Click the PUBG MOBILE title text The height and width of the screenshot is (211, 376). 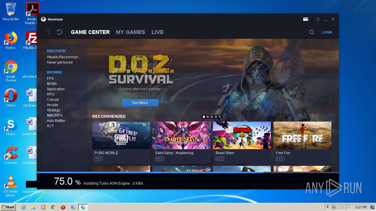tap(106, 153)
